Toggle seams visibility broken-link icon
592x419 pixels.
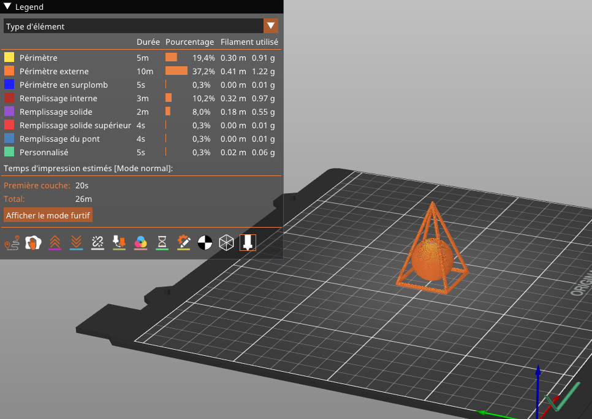97,243
